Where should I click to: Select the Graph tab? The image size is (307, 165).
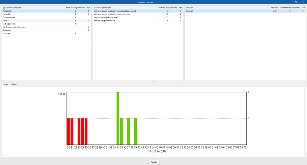[6, 84]
